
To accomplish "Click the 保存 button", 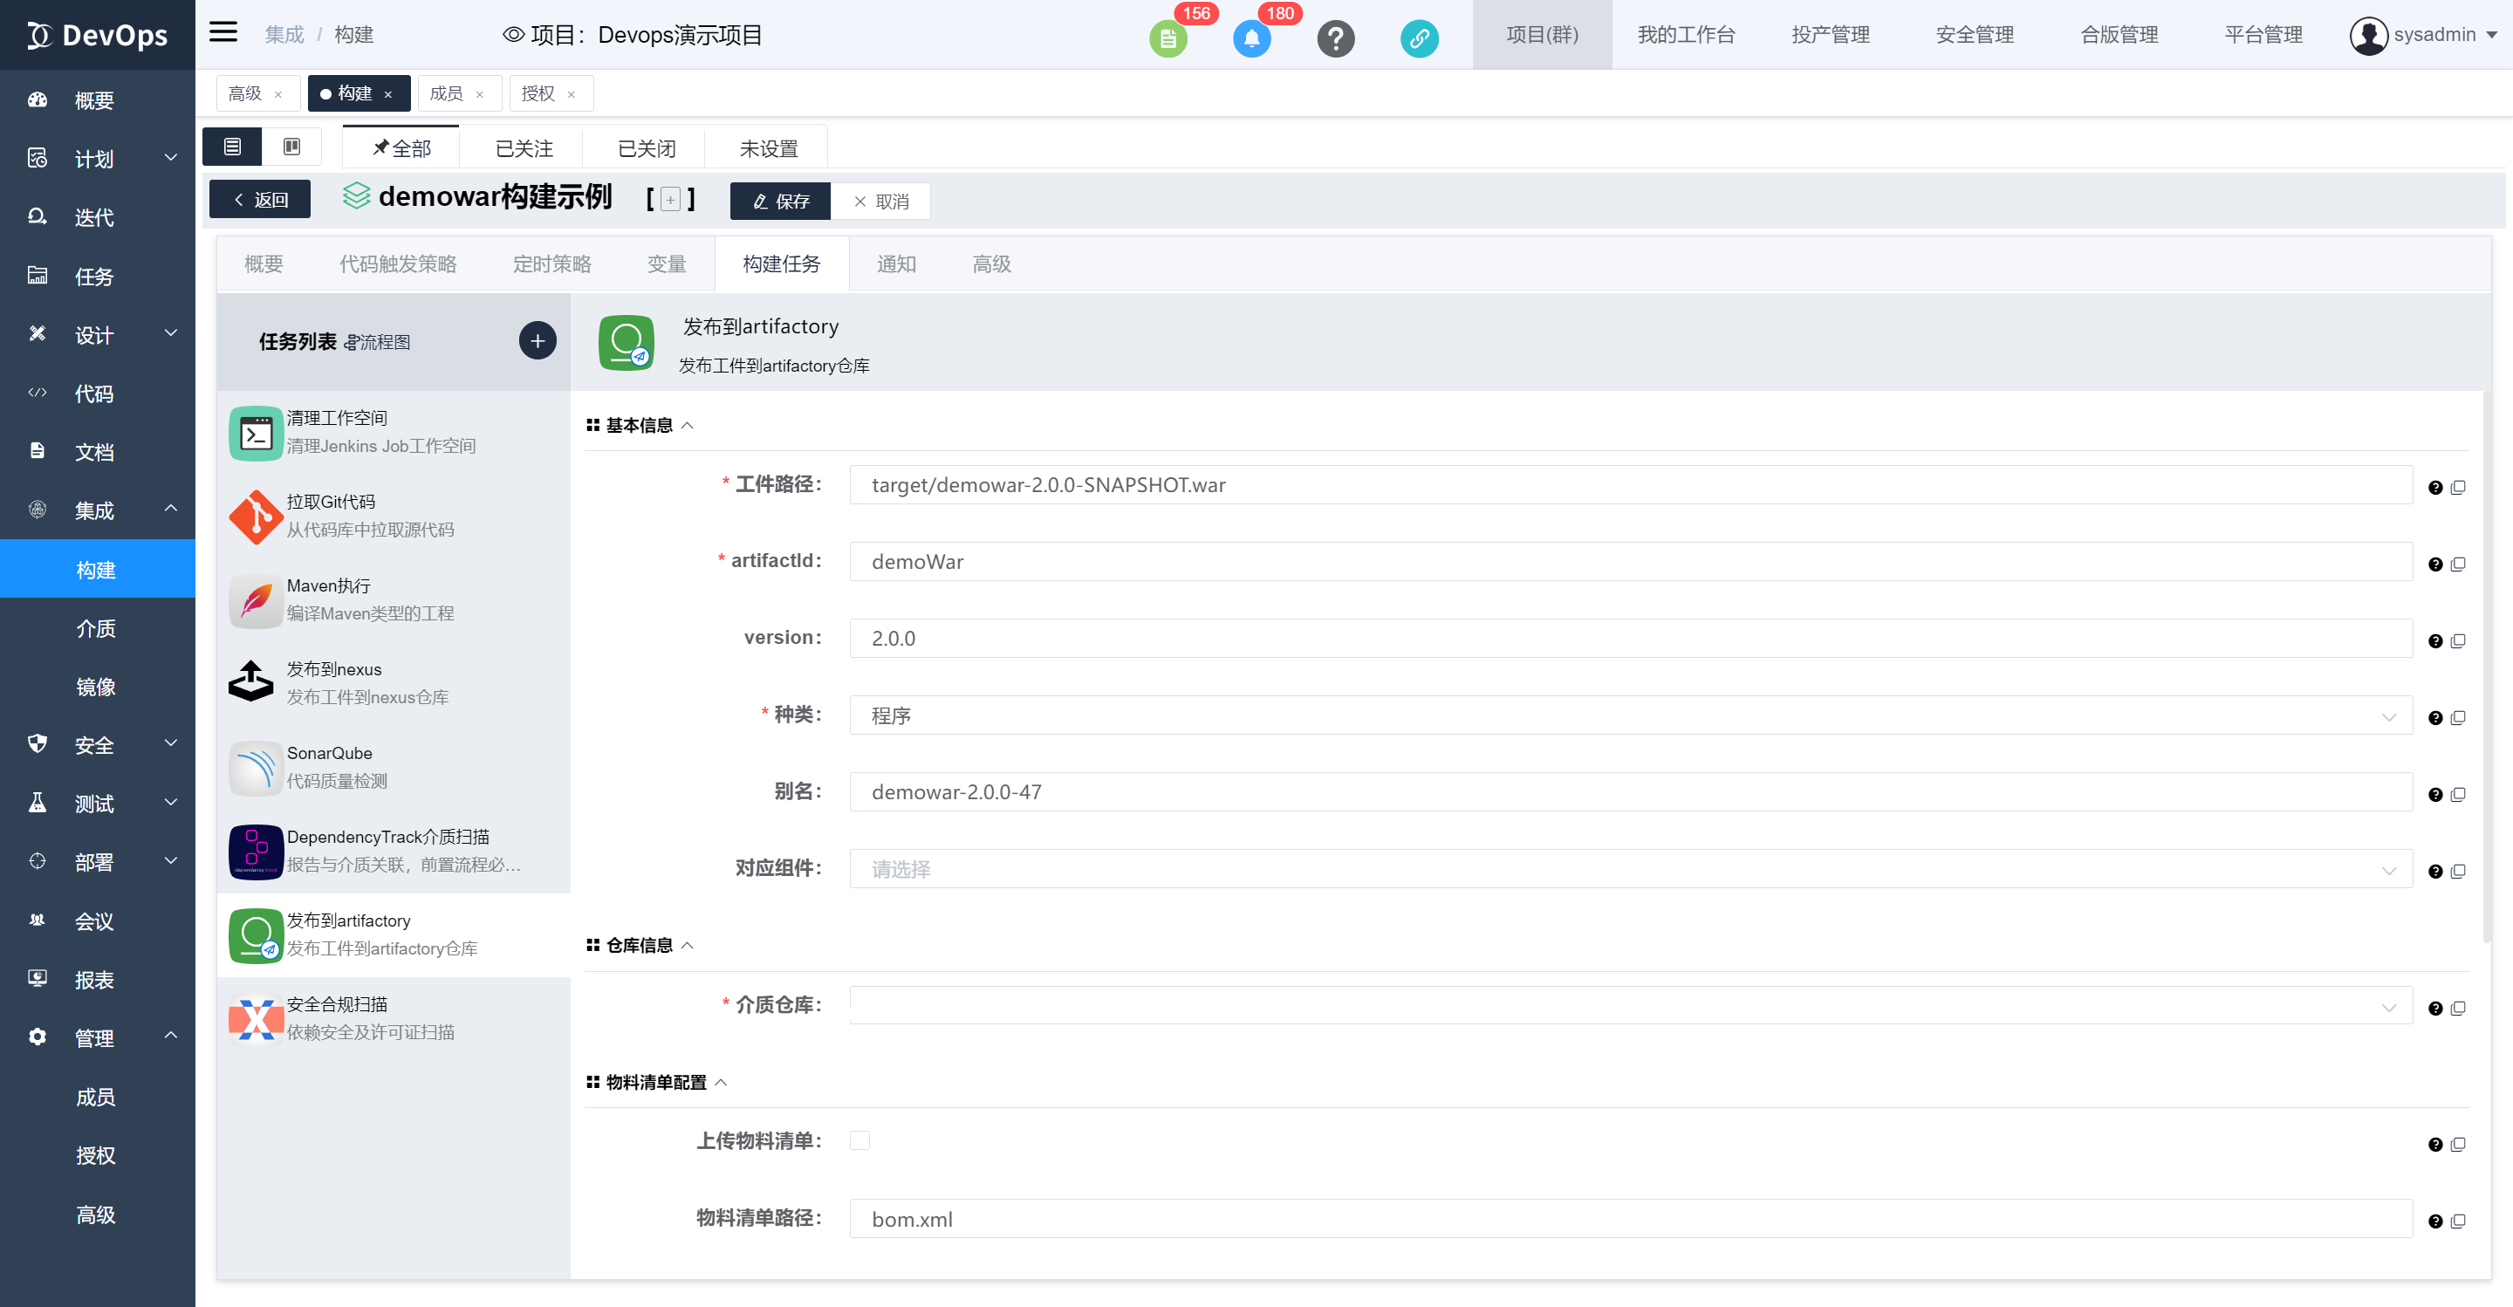I will coord(779,201).
